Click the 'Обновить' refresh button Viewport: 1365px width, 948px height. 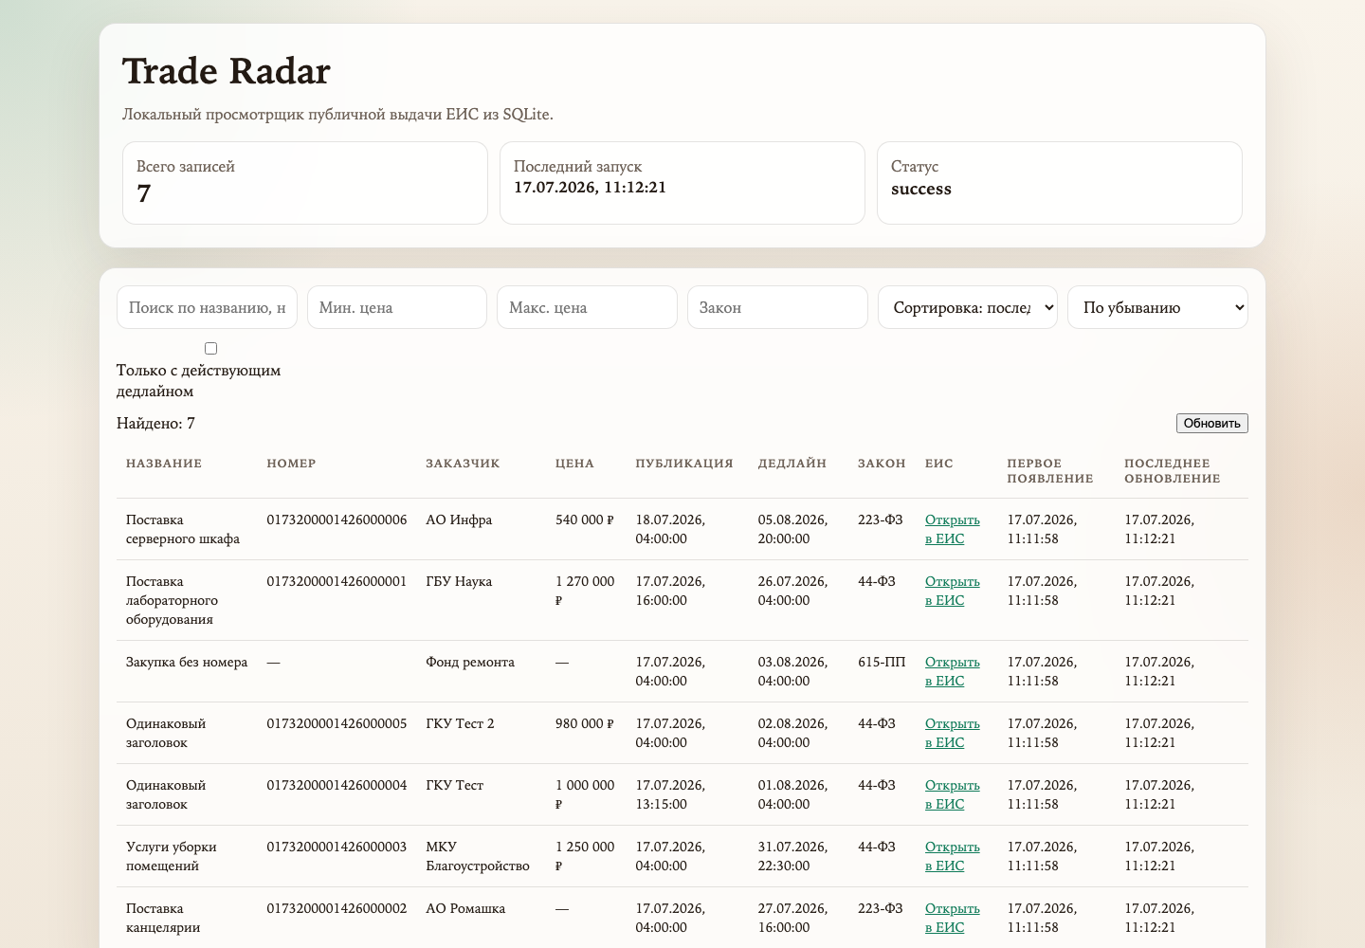click(1211, 424)
